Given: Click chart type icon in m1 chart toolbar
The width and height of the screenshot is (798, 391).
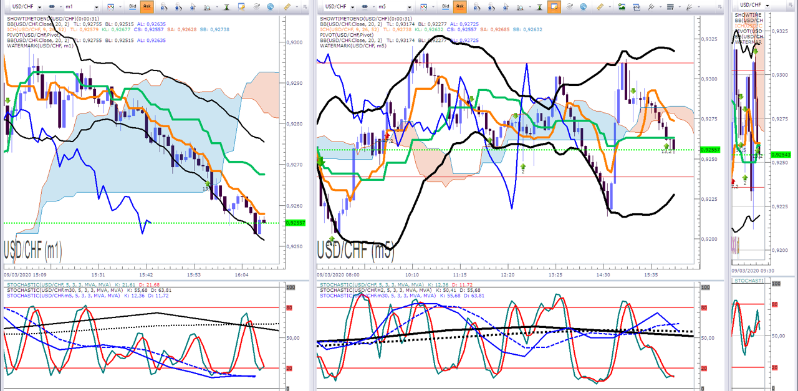Looking at the screenshot, I should coord(111,7).
